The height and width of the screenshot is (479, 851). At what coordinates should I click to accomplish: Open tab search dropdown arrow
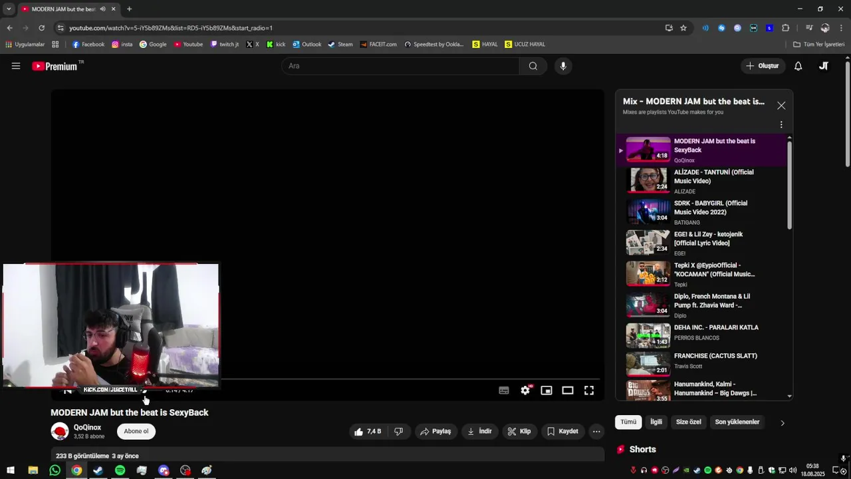[x=9, y=9]
